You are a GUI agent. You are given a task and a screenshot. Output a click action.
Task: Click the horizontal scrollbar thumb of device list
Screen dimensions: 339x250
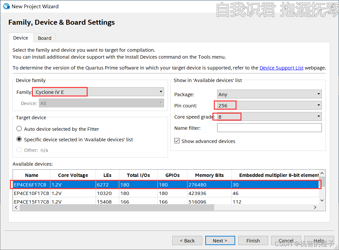[117, 208]
